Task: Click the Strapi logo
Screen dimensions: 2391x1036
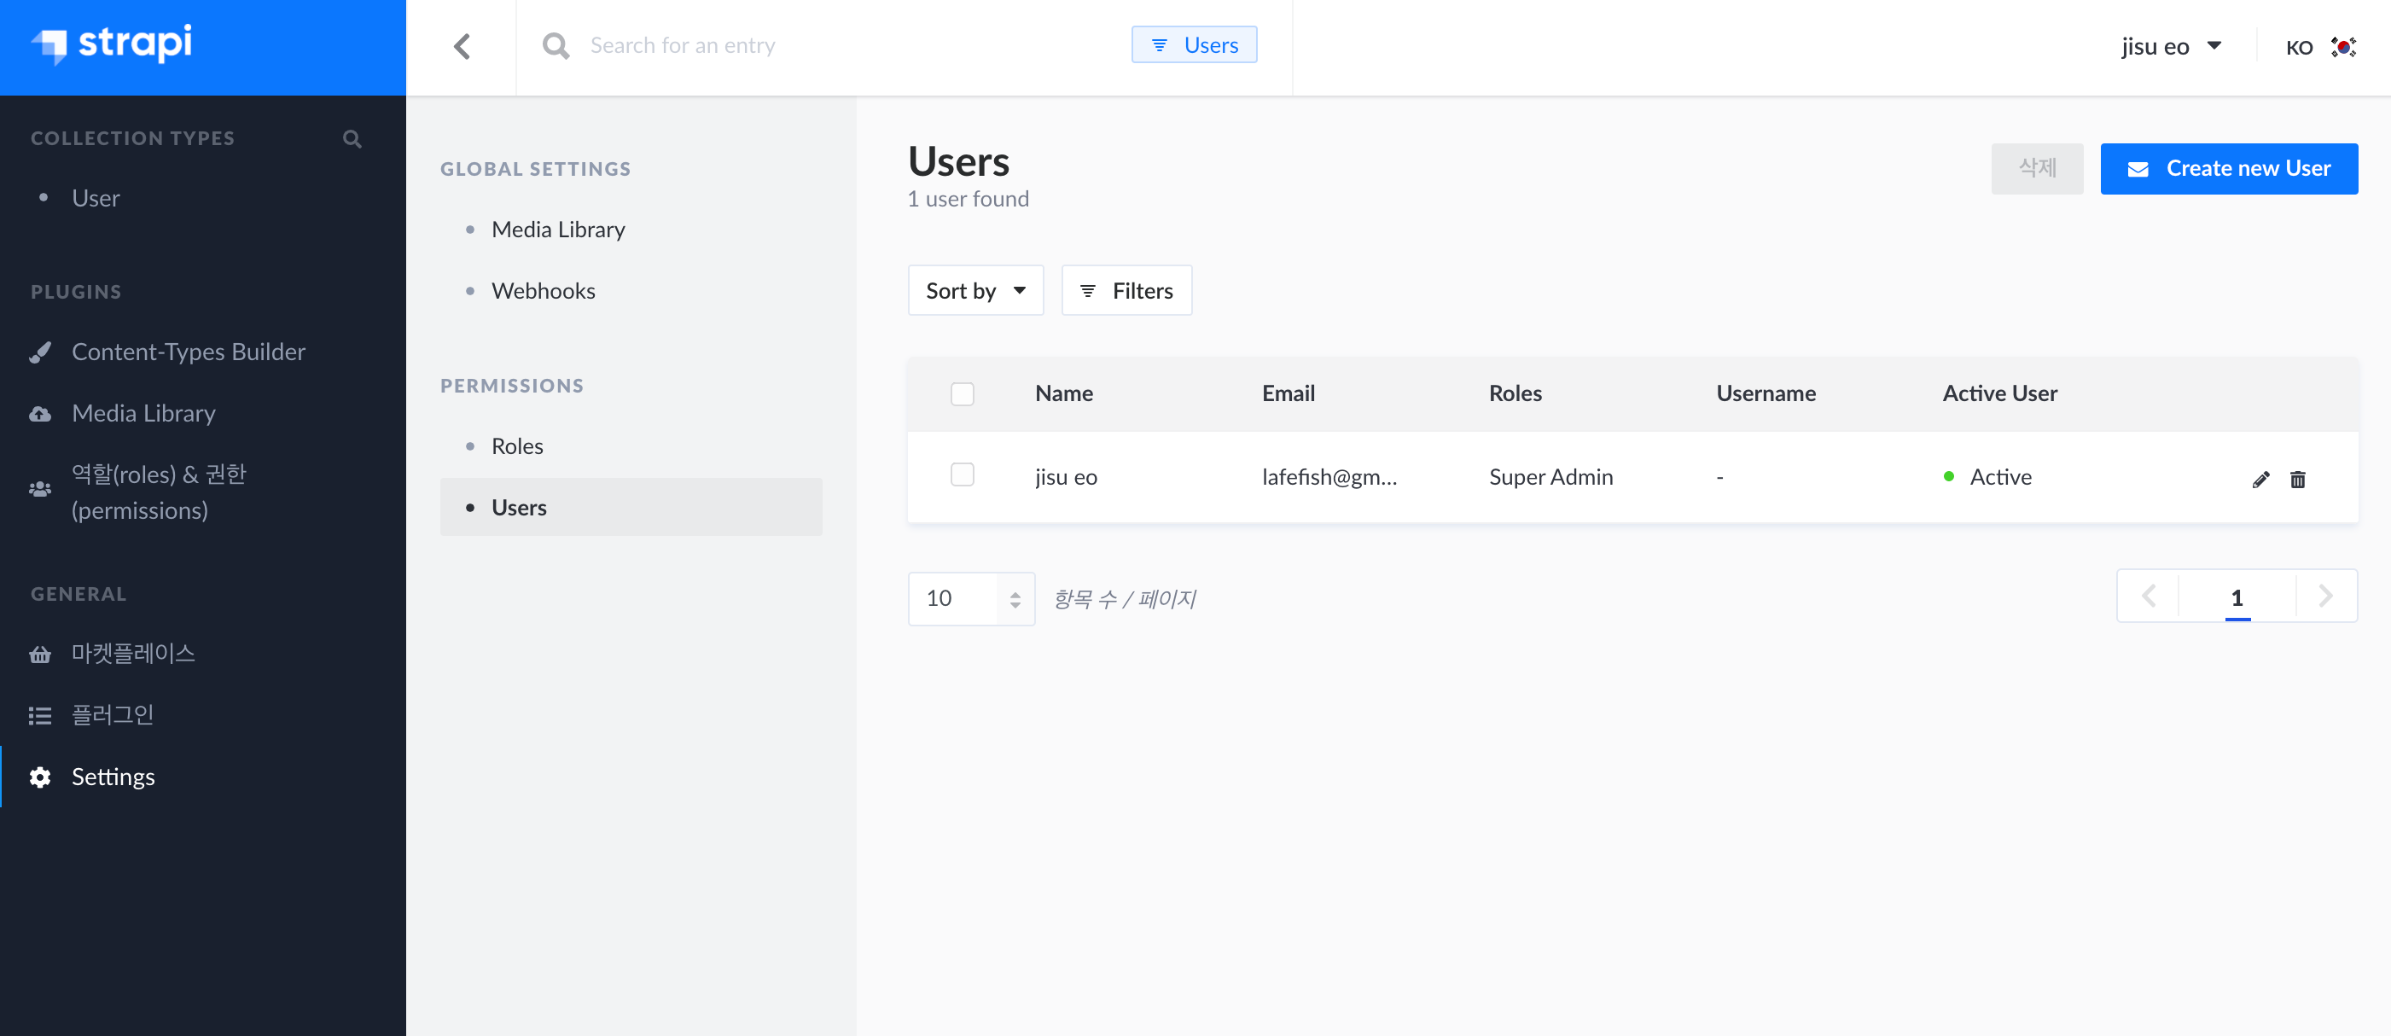Action: pos(112,44)
